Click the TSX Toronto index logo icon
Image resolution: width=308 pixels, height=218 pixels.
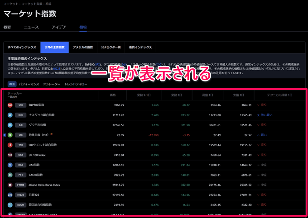10,145
